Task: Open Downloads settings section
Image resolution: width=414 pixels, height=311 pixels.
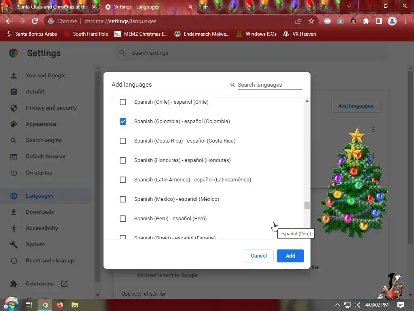Action: pos(40,212)
